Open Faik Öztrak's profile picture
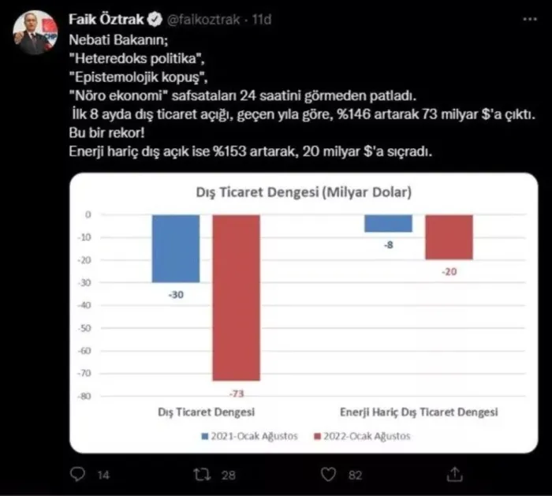The height and width of the screenshot is (496, 552). (x=35, y=32)
